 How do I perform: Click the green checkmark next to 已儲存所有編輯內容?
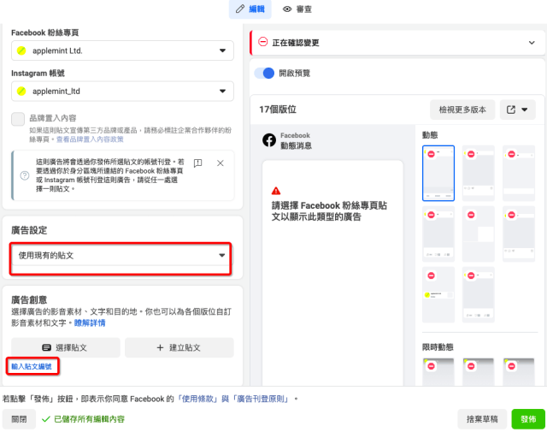pos(45,419)
